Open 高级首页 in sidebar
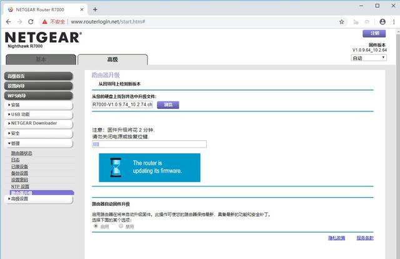This screenshot has width=400, height=259. click(39, 76)
